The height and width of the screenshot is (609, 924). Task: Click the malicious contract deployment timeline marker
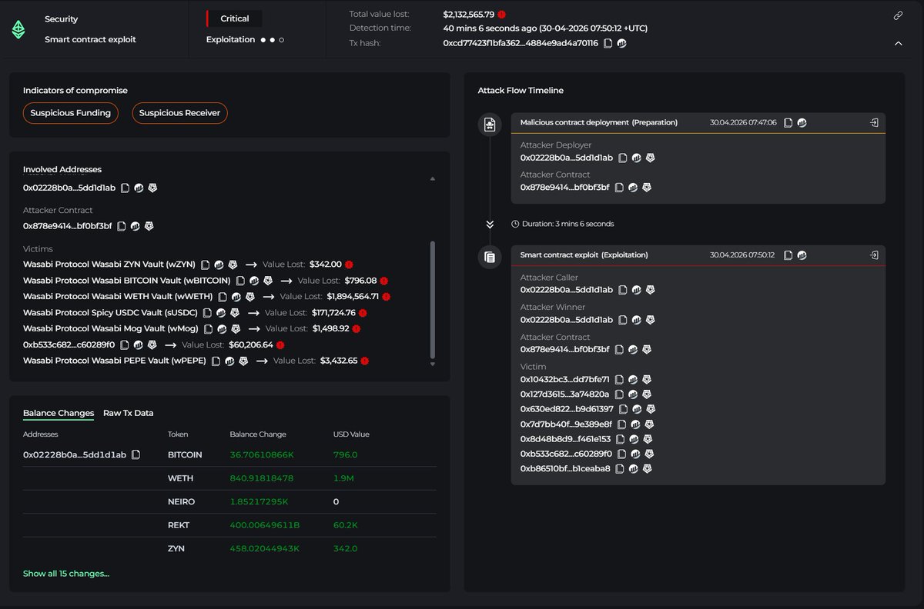pyautogui.click(x=489, y=124)
